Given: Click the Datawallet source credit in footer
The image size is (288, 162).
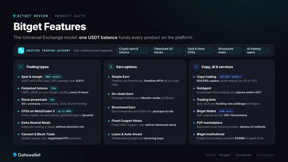Looking at the screenshot, I should (265, 155).
